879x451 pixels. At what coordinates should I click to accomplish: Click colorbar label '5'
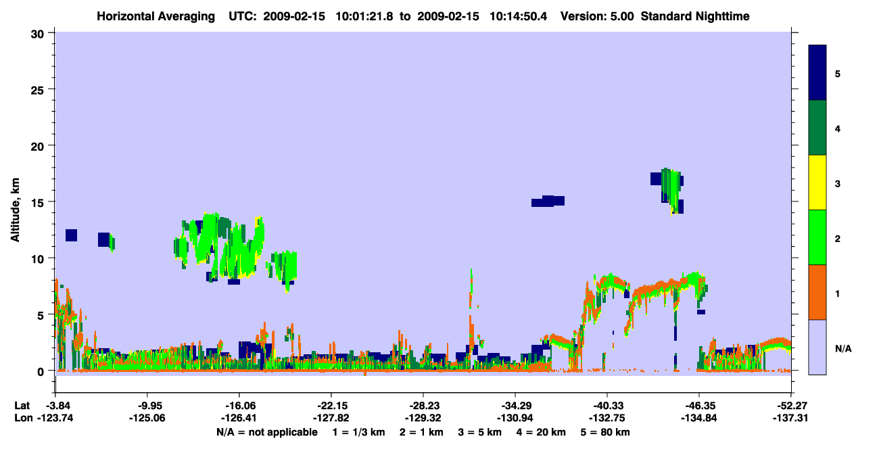pyautogui.click(x=838, y=73)
